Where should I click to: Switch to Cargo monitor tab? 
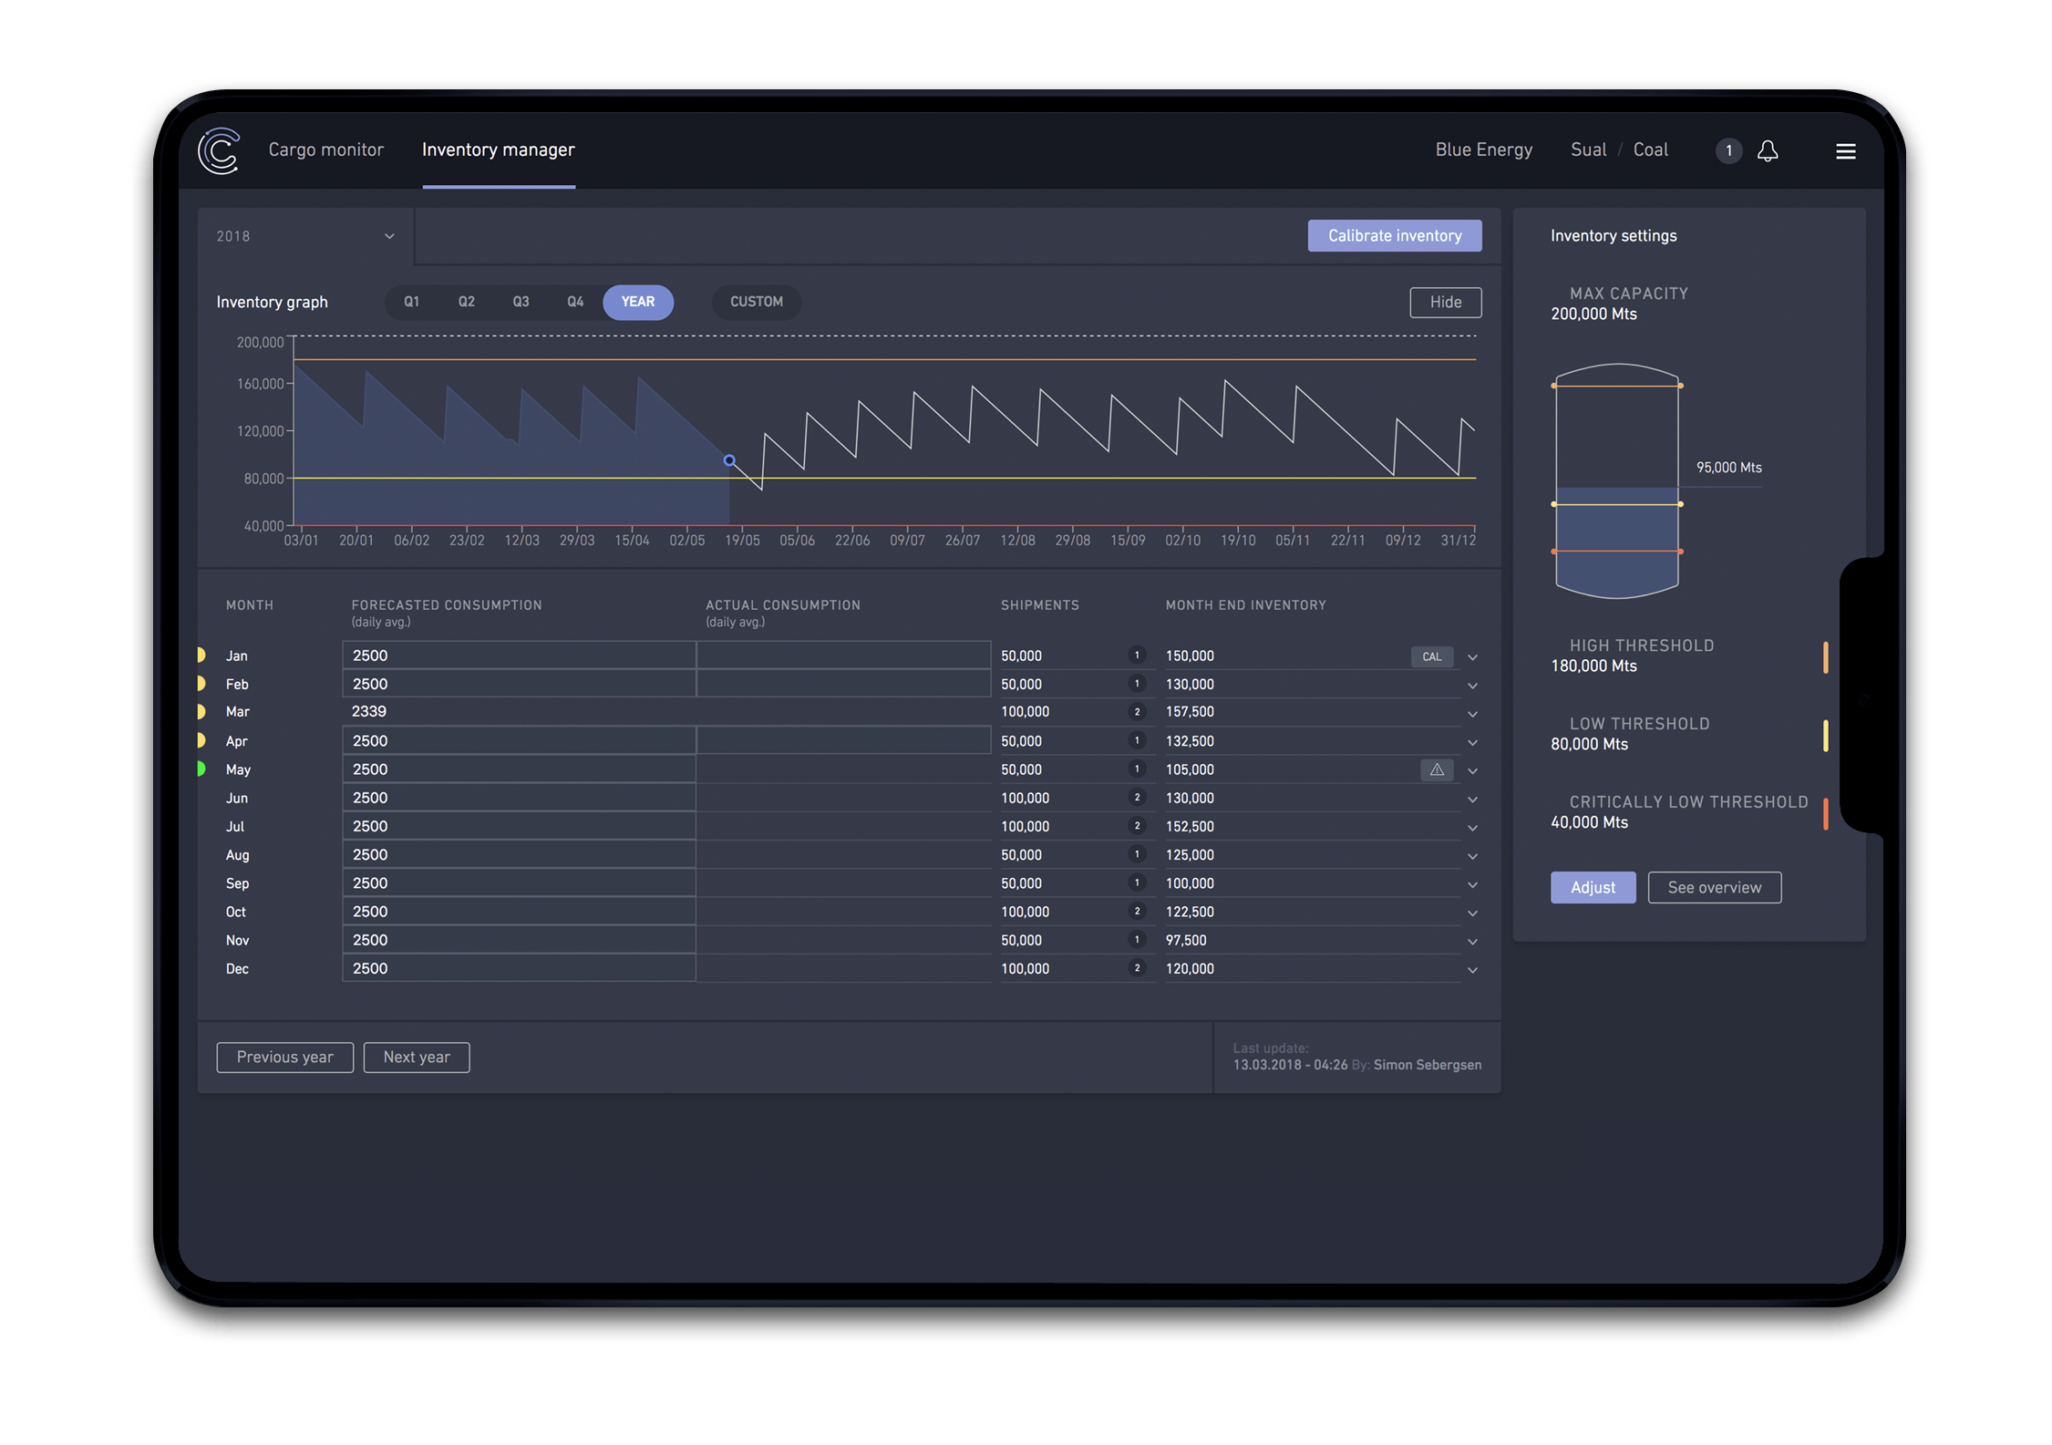(x=325, y=150)
